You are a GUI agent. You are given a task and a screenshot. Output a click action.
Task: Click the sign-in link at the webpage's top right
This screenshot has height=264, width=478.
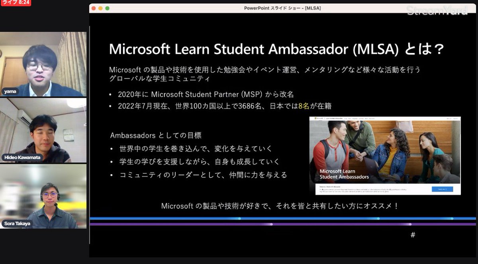pos(454,118)
